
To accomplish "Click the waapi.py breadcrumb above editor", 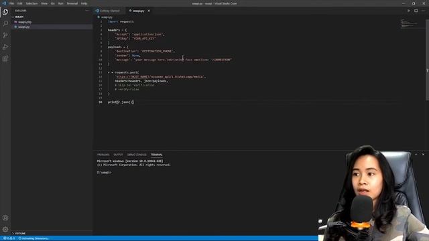I will [107, 17].
